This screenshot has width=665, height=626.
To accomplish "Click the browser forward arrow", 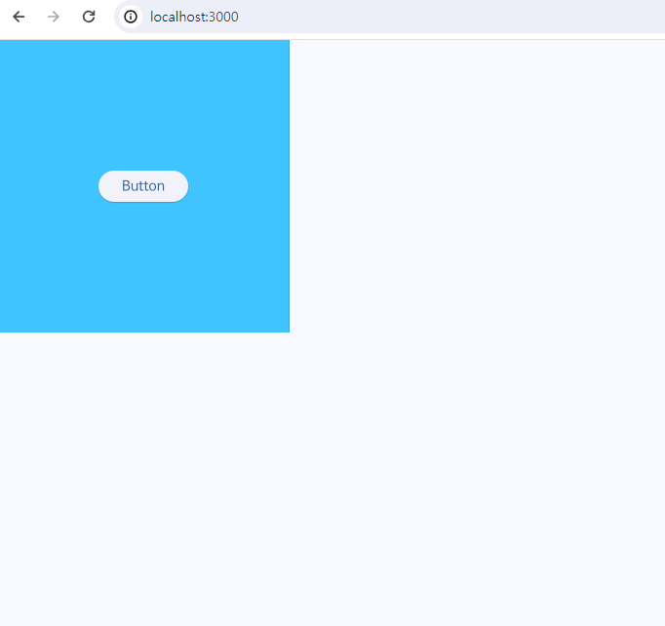I will (x=54, y=17).
